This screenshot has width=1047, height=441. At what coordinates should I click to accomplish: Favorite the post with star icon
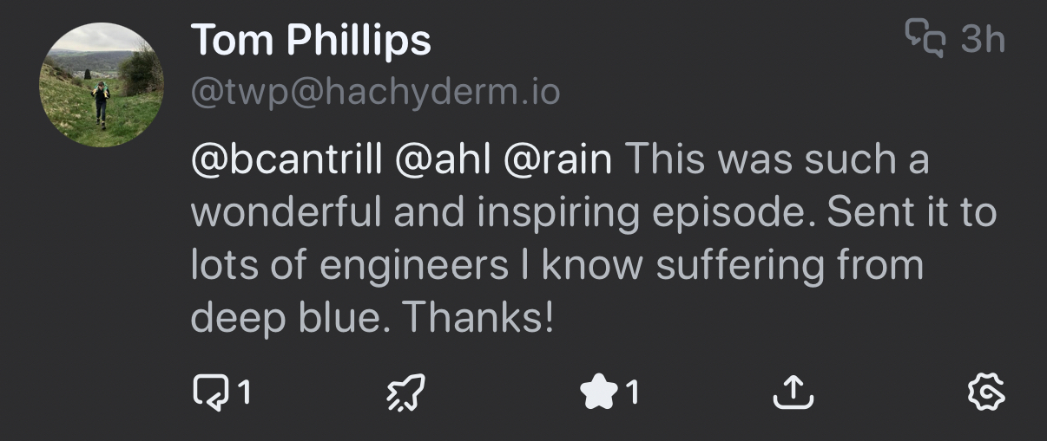point(596,394)
